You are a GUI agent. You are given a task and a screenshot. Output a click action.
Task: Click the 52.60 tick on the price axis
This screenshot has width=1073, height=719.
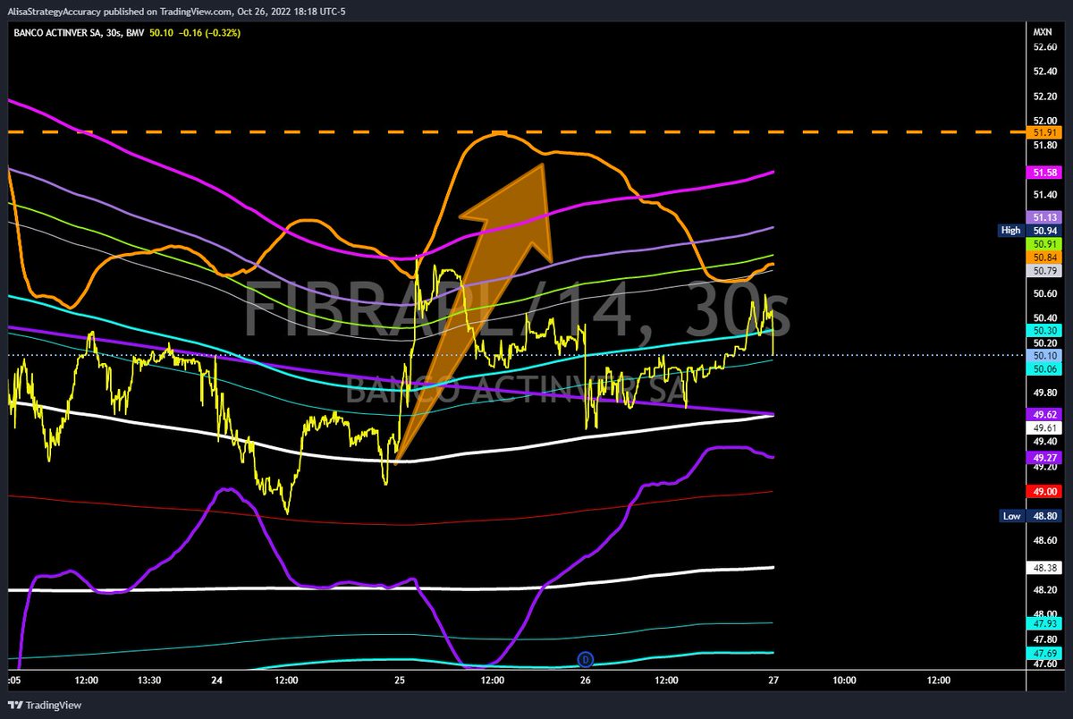click(x=1044, y=47)
